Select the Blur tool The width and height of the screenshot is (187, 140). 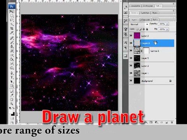pos(12,63)
